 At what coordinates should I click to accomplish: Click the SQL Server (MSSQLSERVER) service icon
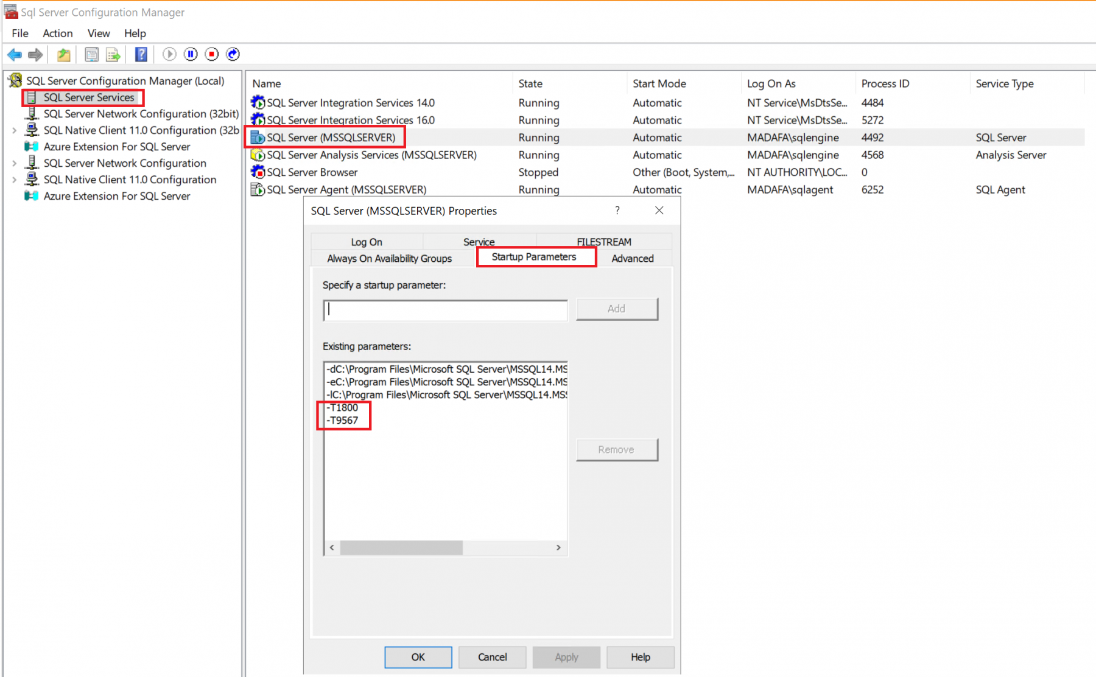(258, 138)
